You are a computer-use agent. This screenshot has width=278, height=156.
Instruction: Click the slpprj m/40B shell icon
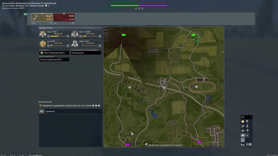pos(75,34)
